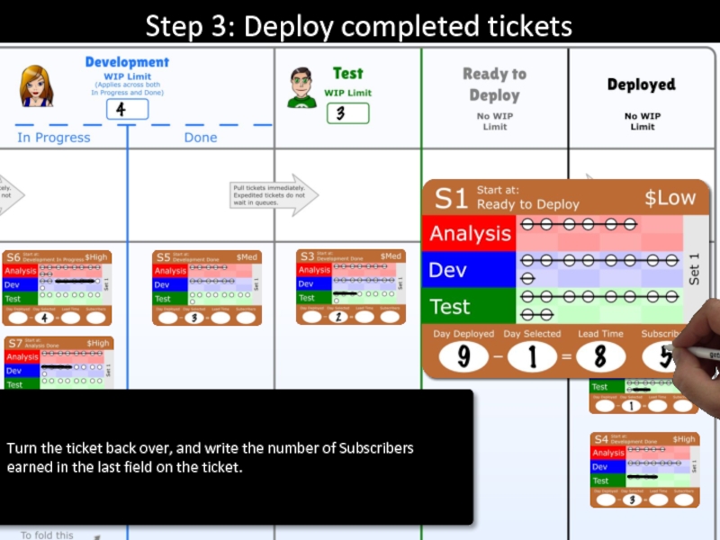Screen dimensions: 720x540
Task: Click the Analysis row label on ticket S6
Action: click(20, 271)
